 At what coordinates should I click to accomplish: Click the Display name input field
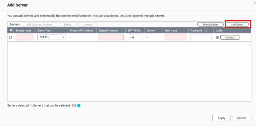(24, 38)
